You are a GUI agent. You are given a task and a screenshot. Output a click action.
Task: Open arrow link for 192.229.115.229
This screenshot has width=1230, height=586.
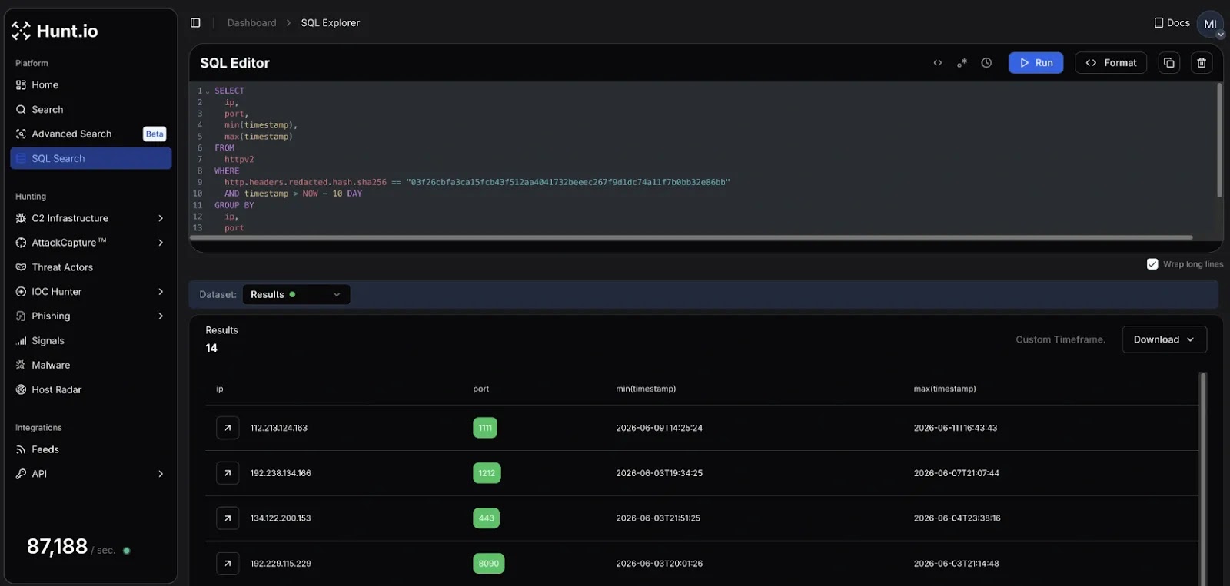point(228,564)
